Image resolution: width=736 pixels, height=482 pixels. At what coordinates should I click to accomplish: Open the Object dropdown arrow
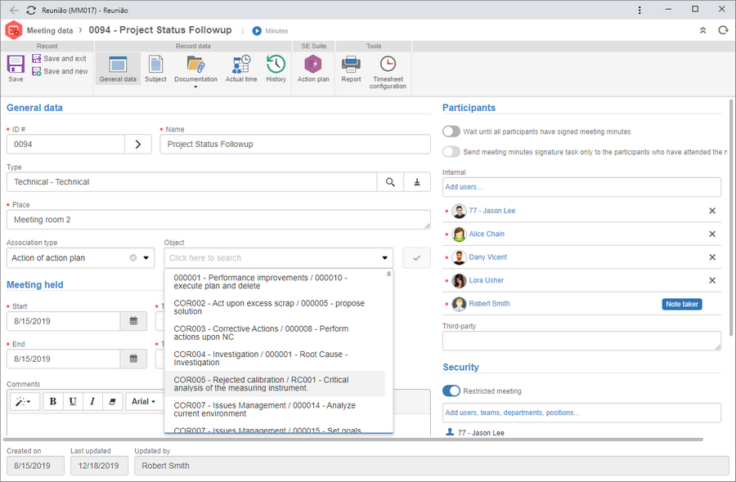(x=385, y=258)
